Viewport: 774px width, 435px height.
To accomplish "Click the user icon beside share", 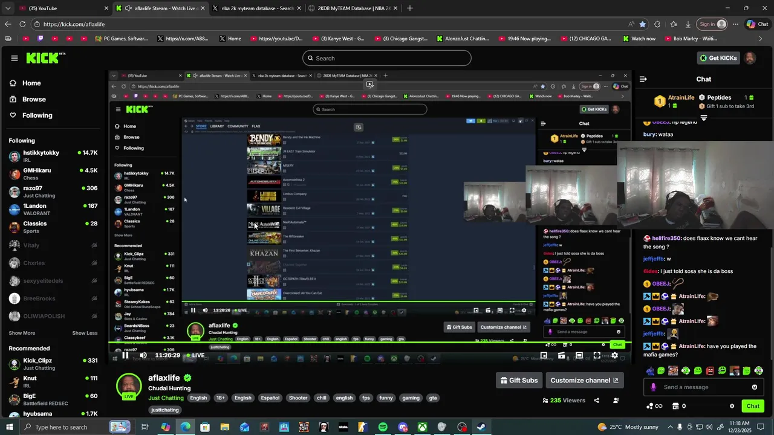I will (616, 401).
